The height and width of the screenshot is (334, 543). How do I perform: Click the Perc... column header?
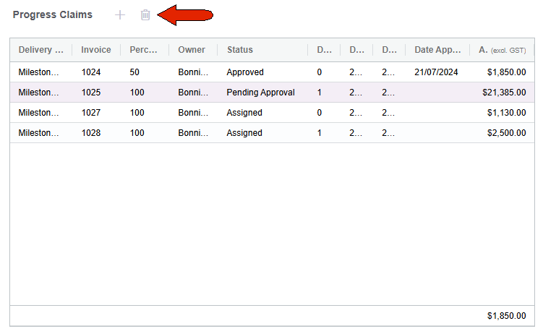pos(143,50)
